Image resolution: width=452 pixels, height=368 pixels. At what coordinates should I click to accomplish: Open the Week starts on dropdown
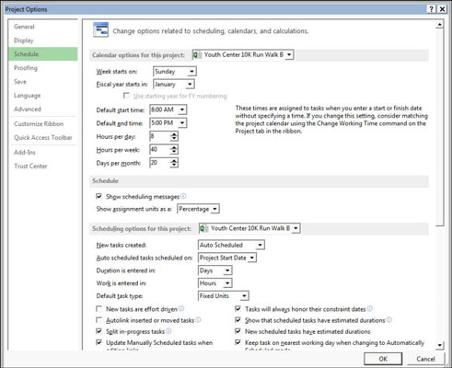coord(175,72)
